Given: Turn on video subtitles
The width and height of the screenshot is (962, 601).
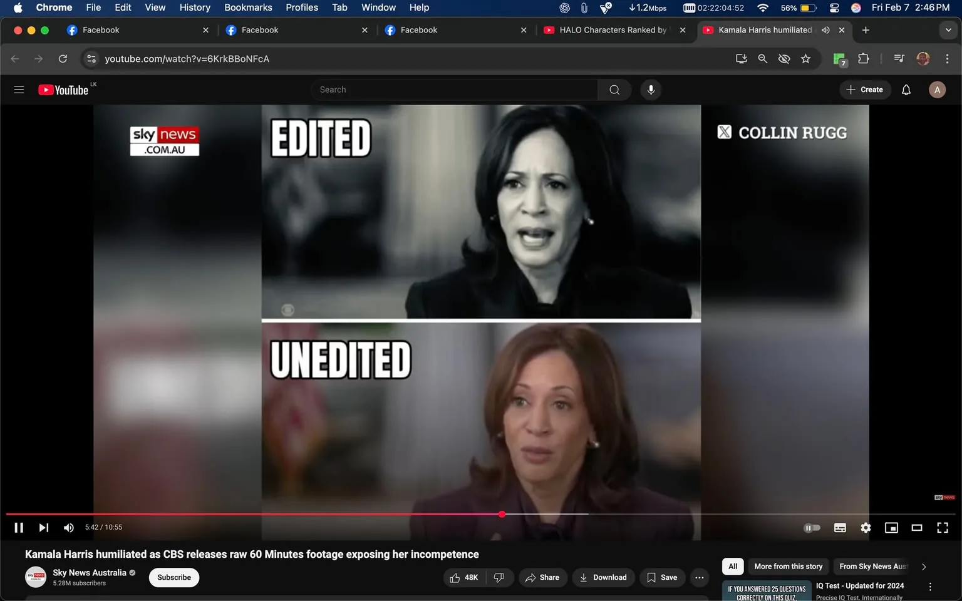Looking at the screenshot, I should 840,527.
